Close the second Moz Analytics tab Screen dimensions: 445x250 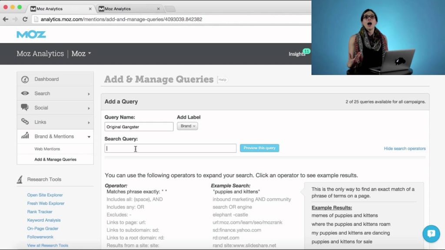(158, 9)
